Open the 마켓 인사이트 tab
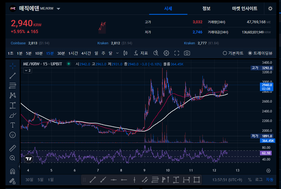The width and height of the screenshot is (281, 189). pyautogui.click(x=244, y=8)
